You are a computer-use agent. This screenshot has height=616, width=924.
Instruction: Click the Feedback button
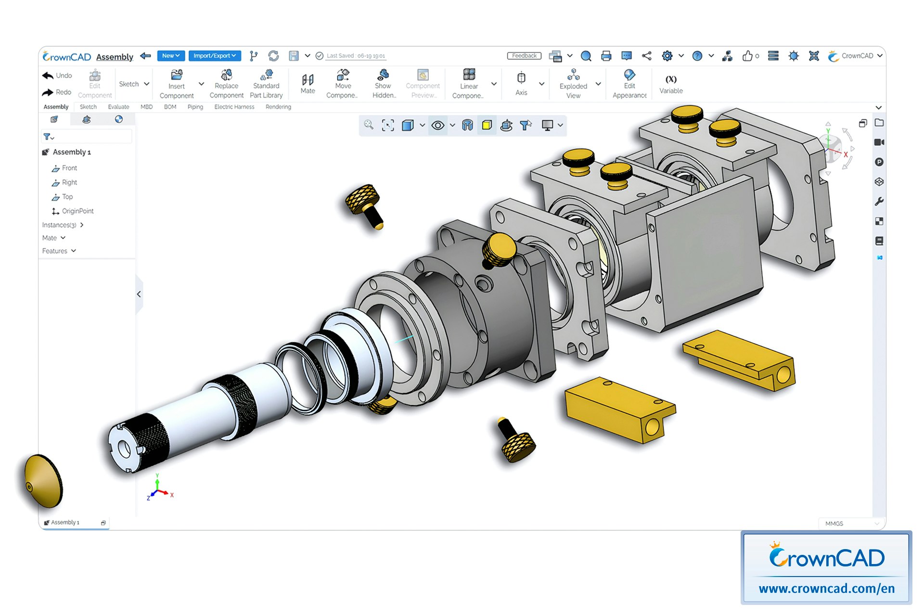(524, 55)
